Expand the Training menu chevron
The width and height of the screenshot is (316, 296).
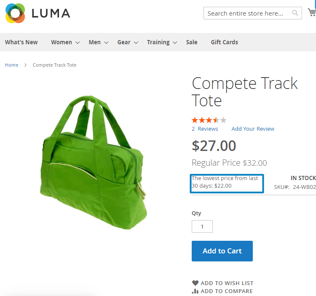pyautogui.click(x=175, y=43)
